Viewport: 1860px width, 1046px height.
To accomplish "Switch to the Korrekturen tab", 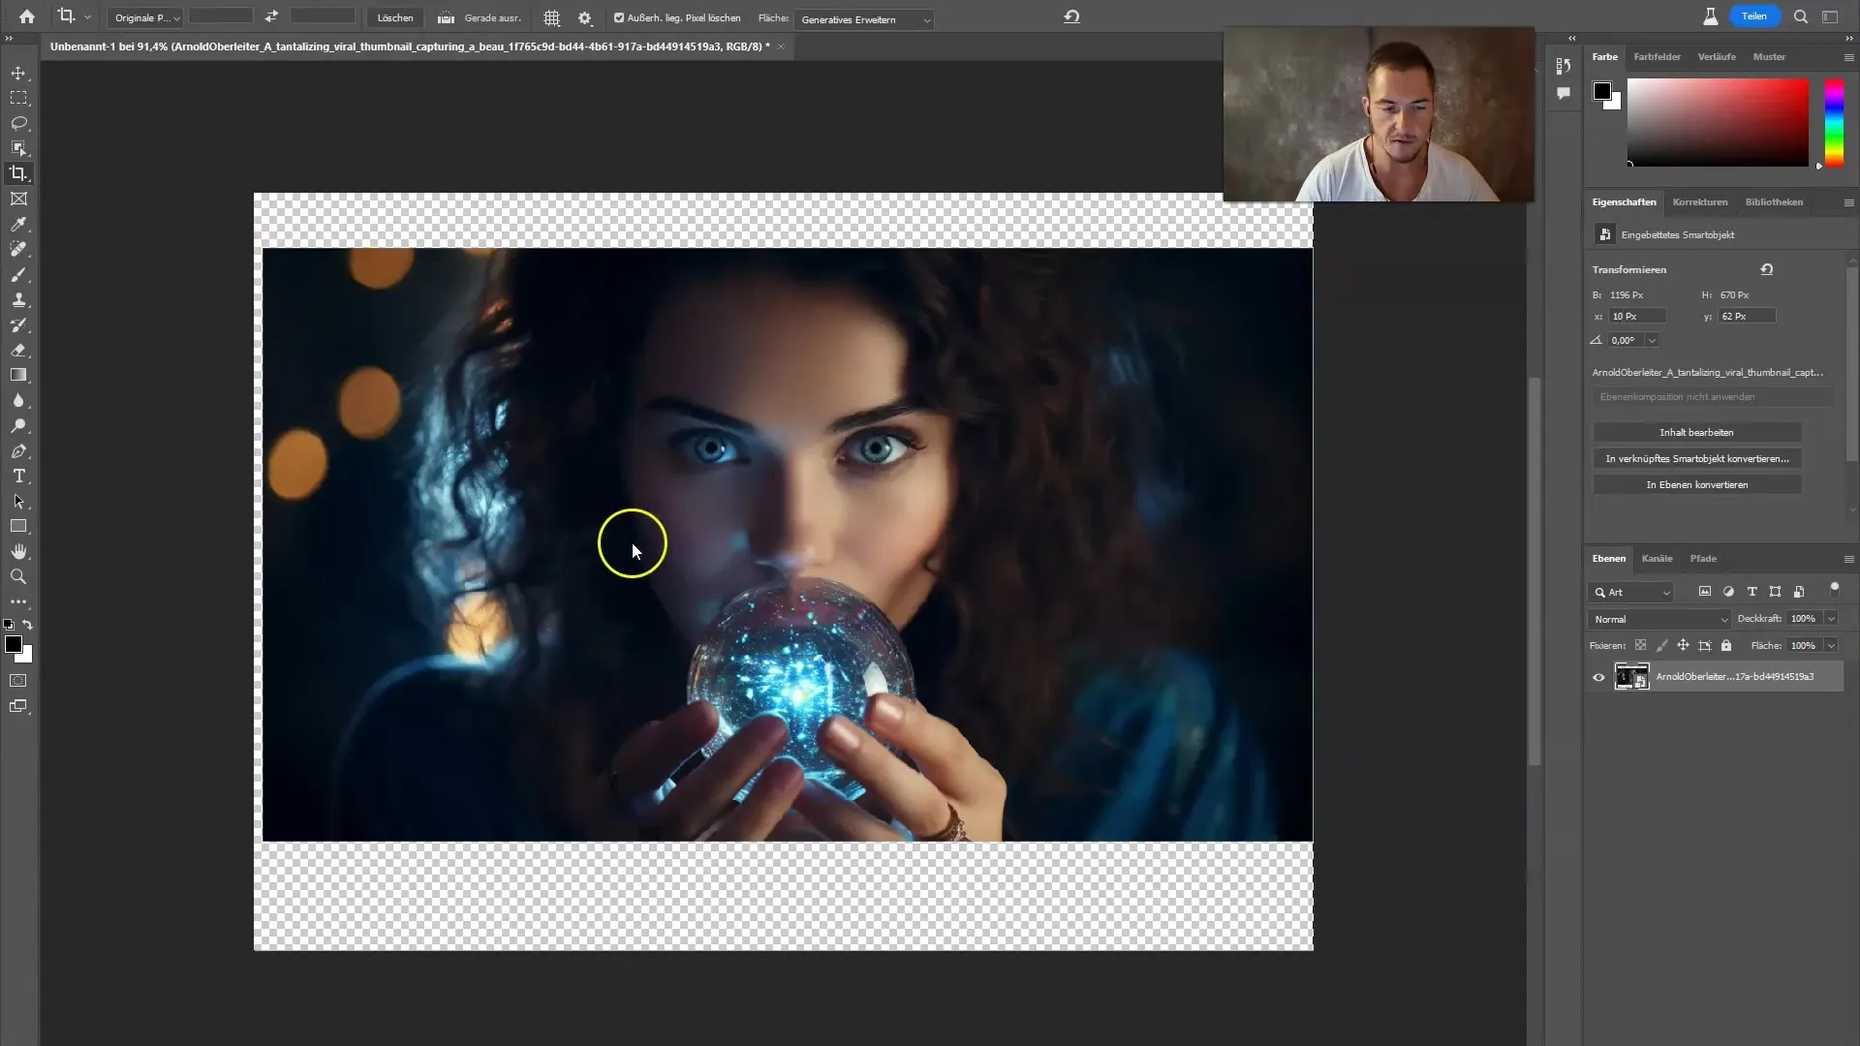I will (x=1699, y=201).
